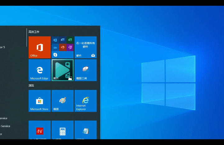Viewport: 224px width, 145px height.
Task: Open the small Word tile
Action: click(x=63, y=40)
